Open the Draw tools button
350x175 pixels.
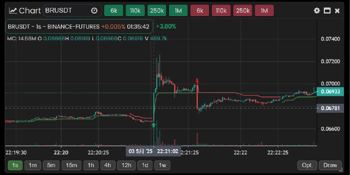tap(330, 165)
